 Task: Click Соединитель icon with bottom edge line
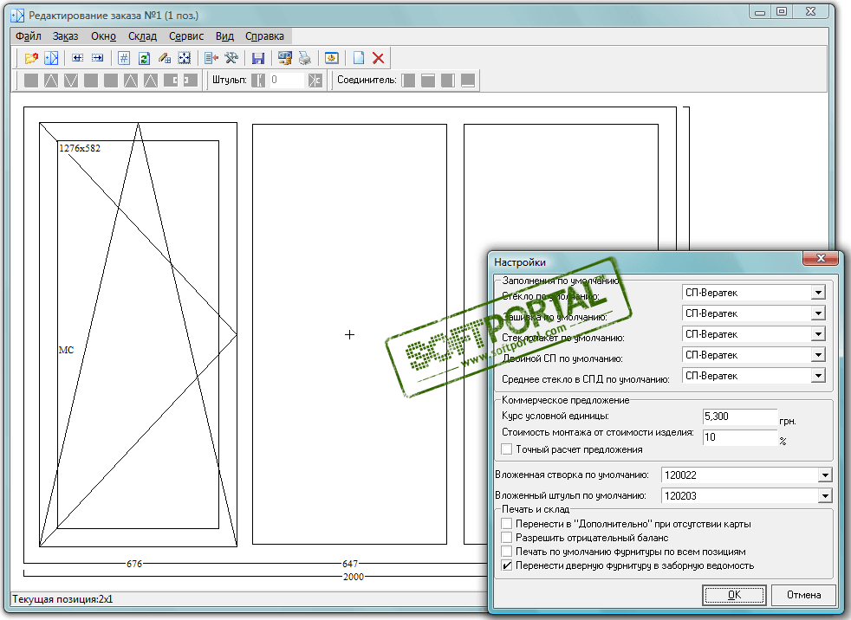tap(468, 81)
